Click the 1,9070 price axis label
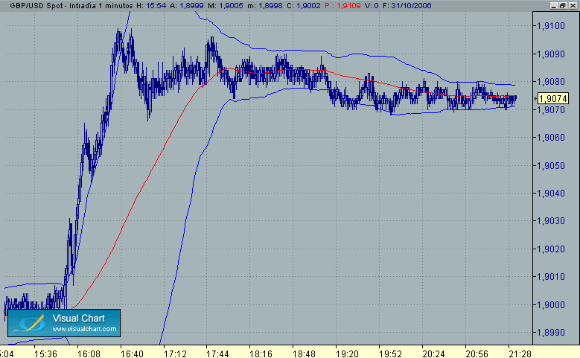580x358 pixels. coord(551,110)
